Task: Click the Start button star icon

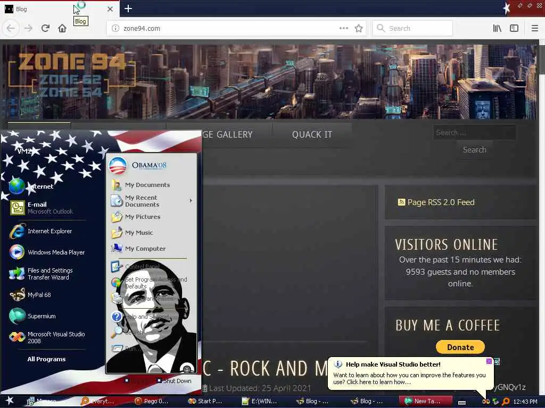Action: click(x=10, y=401)
